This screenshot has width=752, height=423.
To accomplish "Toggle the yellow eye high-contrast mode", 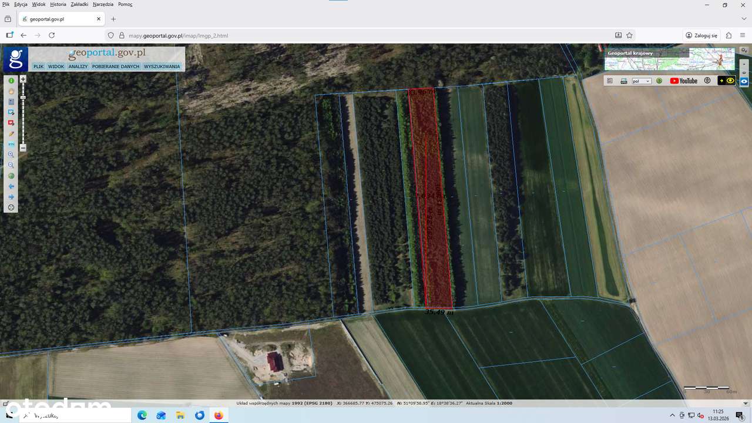I will point(726,81).
